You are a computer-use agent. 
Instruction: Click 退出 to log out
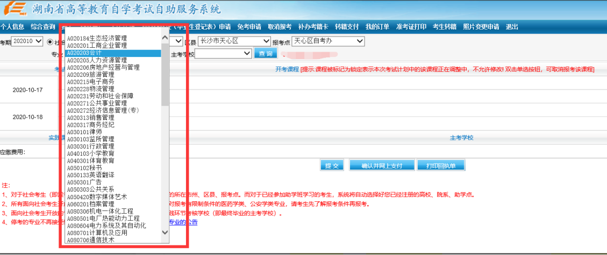coord(512,27)
